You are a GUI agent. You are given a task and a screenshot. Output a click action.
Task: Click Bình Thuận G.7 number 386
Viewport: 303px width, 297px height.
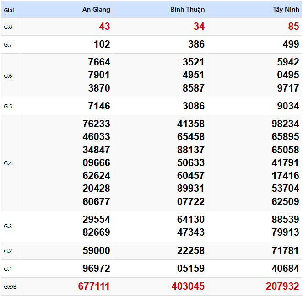coord(196,44)
